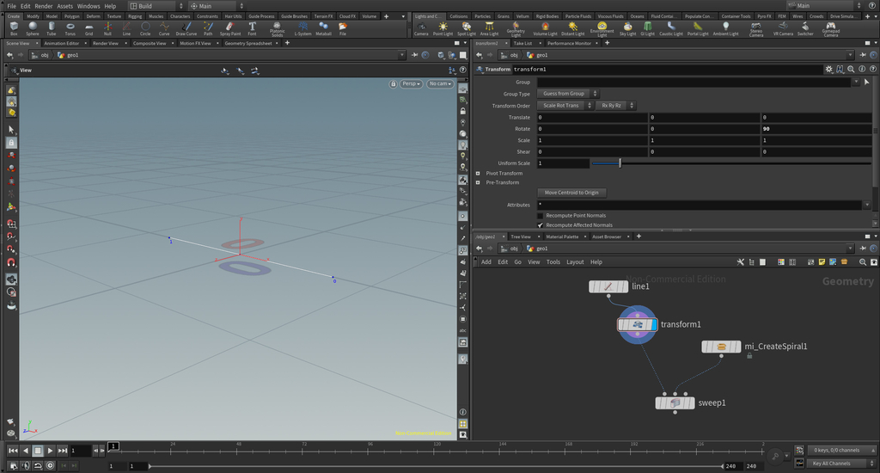The width and height of the screenshot is (880, 473).
Task: Add a Volume Light
Action: point(545,28)
